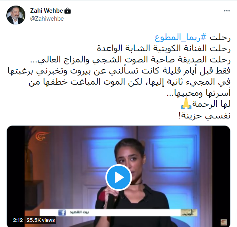
Task: Click the padlock icon beside the name
Action: pyautogui.click(x=67, y=11)
